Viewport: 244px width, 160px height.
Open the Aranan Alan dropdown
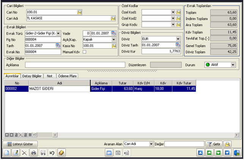tap(151, 144)
